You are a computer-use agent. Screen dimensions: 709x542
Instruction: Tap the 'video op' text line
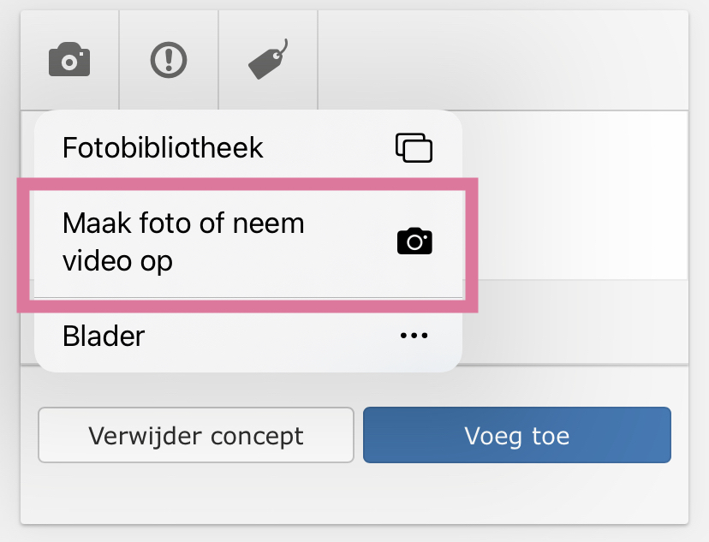click(117, 261)
